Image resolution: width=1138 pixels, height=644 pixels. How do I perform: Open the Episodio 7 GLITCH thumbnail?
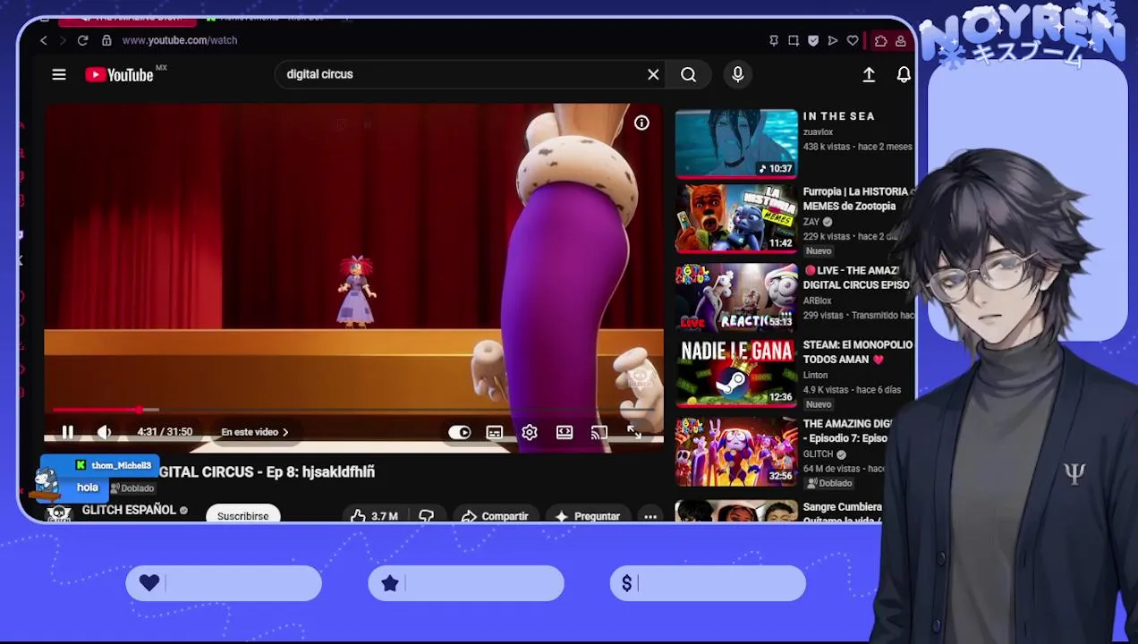pyautogui.click(x=736, y=451)
